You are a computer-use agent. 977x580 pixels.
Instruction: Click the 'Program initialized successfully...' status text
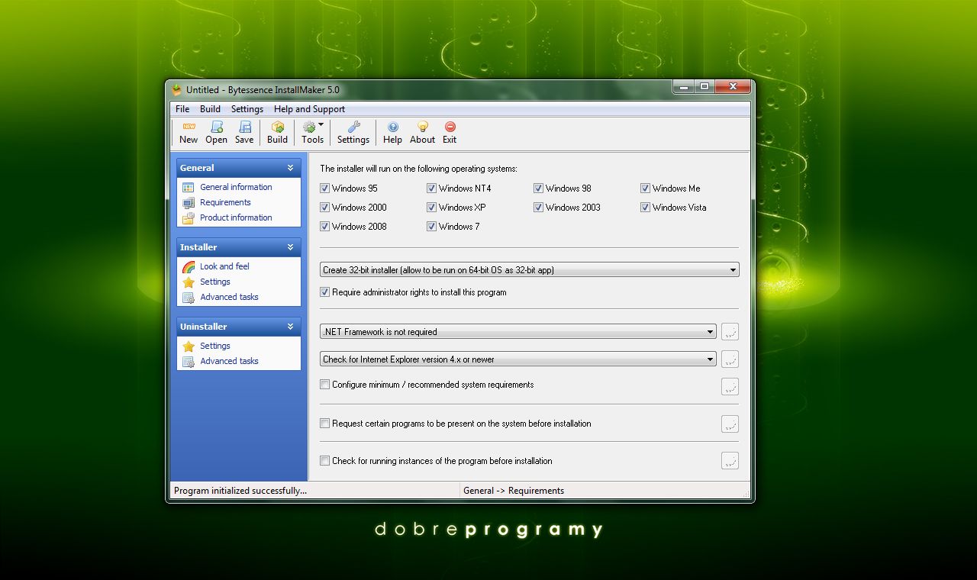coord(240,491)
